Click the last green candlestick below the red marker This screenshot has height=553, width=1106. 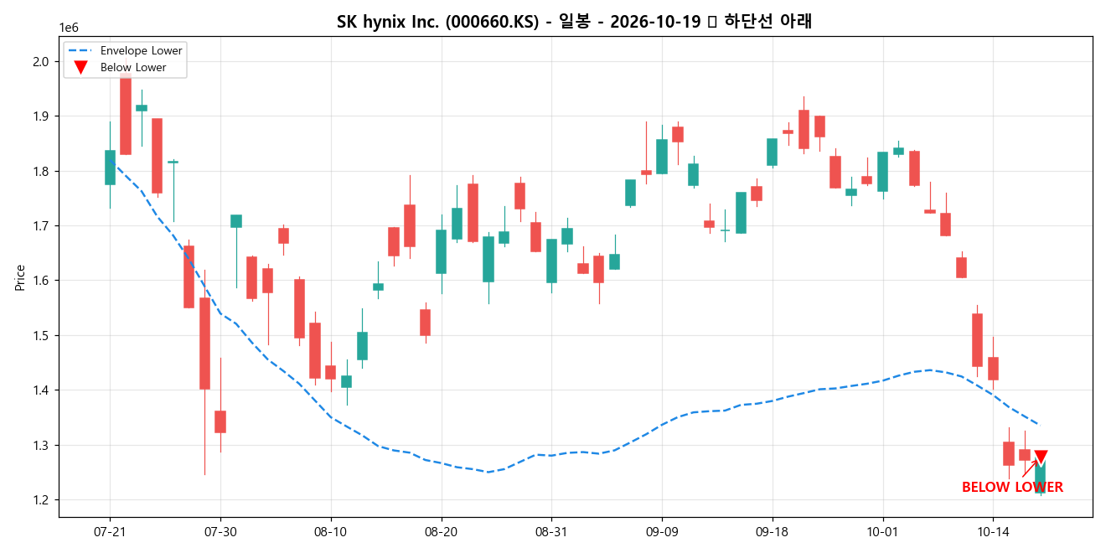tap(1041, 477)
